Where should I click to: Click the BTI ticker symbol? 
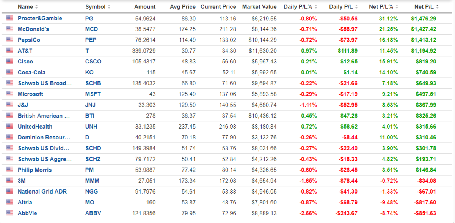pyautogui.click(x=90, y=116)
